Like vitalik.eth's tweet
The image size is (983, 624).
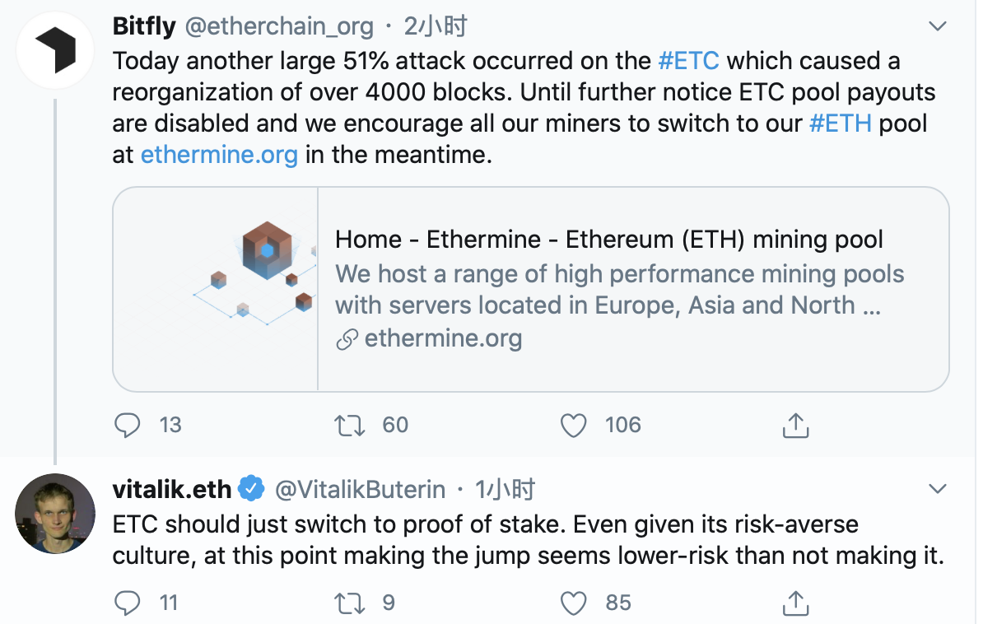[573, 603]
